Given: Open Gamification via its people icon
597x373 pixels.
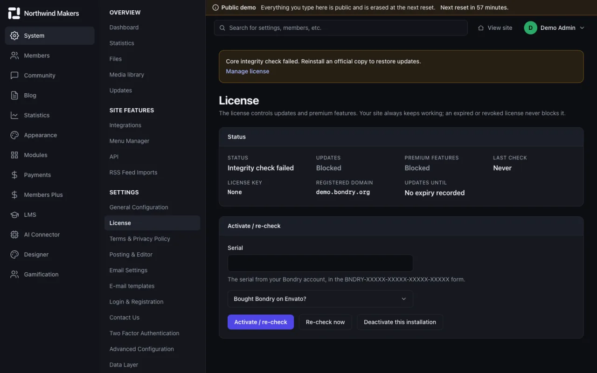Looking at the screenshot, I should [x=14, y=274].
